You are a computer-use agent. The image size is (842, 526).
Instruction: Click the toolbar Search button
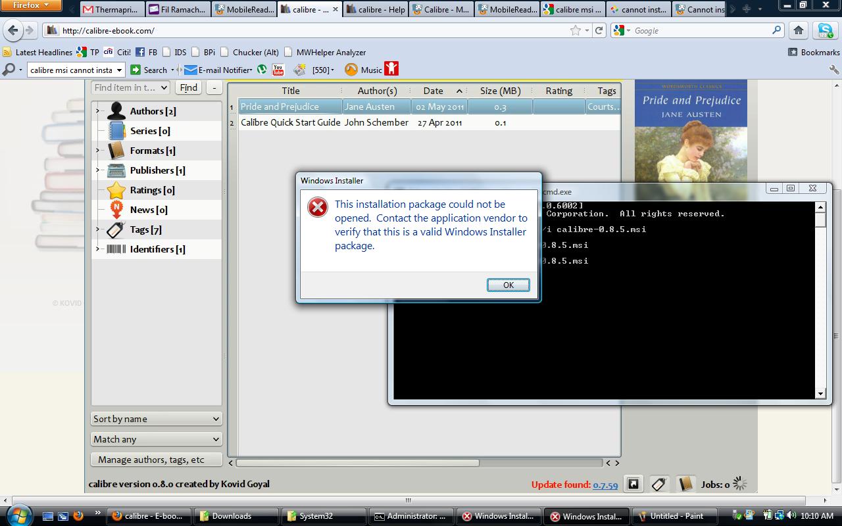[149, 70]
